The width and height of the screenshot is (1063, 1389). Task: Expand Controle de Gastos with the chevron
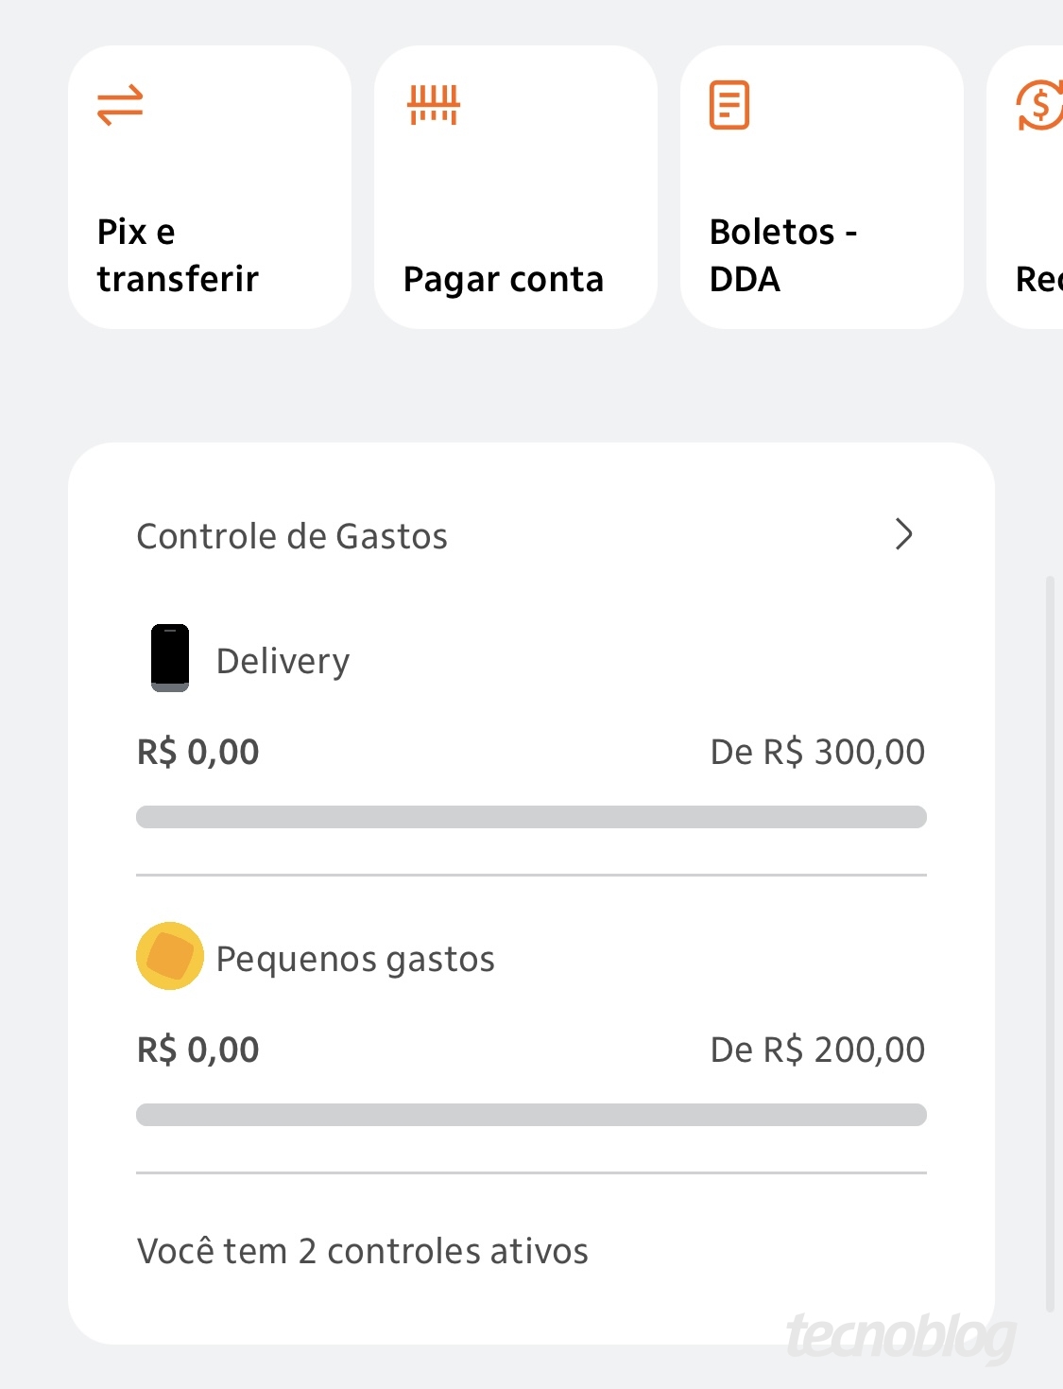click(904, 534)
